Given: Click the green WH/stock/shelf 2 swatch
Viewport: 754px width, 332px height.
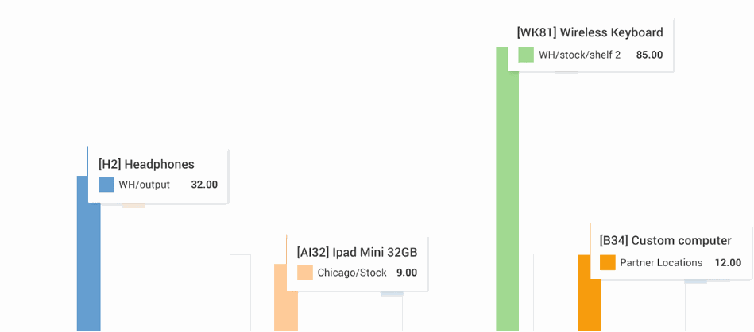Looking at the screenshot, I should coord(526,55).
